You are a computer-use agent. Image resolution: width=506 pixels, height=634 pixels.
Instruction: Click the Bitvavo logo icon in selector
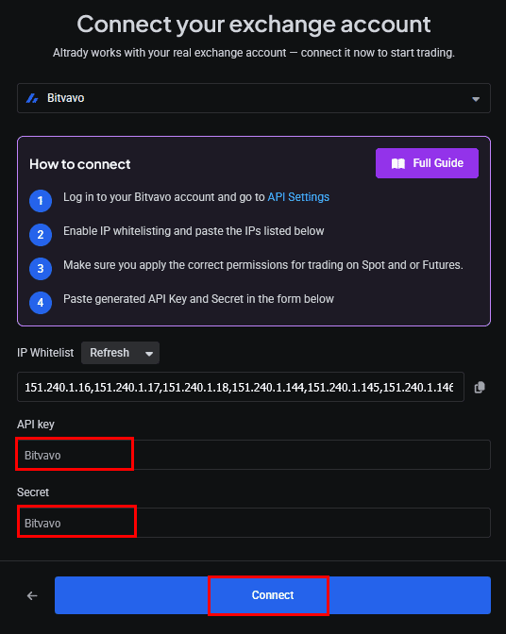[32, 98]
